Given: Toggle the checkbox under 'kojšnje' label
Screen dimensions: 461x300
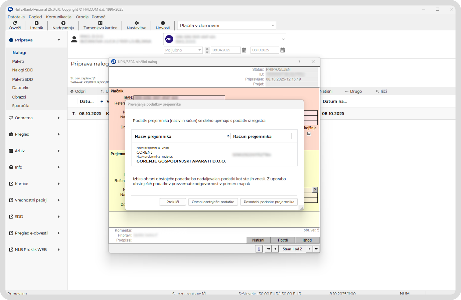Looking at the screenshot, I should click(x=309, y=134).
